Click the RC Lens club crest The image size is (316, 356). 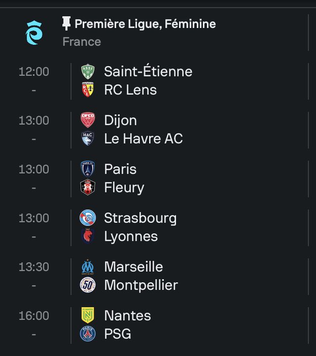88,90
